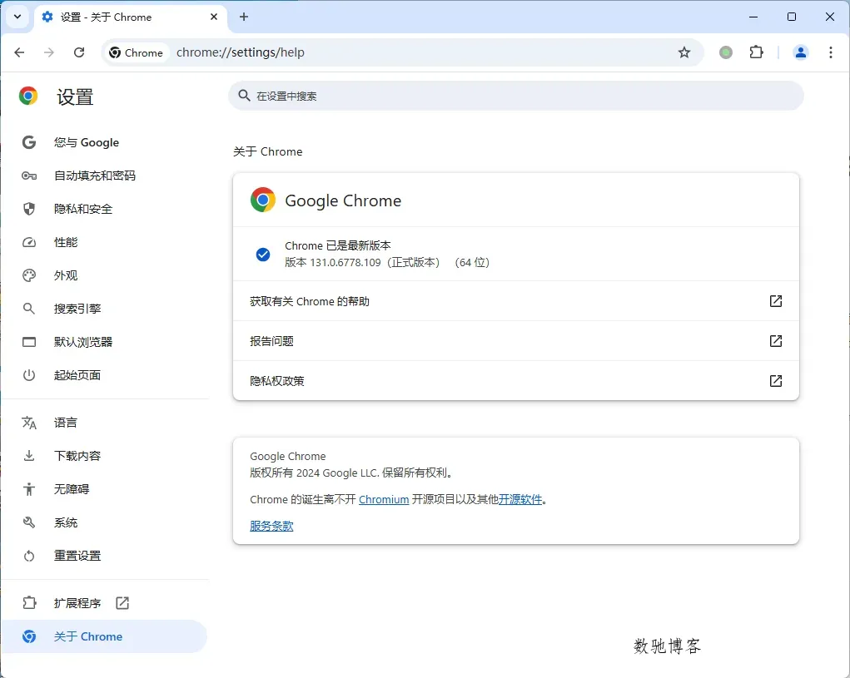Click the Chrome site info chip
The width and height of the screenshot is (850, 678).
[136, 52]
